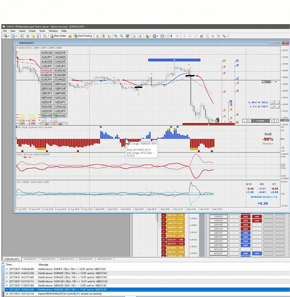290x297 pixels.
Task: Select the EURAUD pair button
Action: pos(47,71)
